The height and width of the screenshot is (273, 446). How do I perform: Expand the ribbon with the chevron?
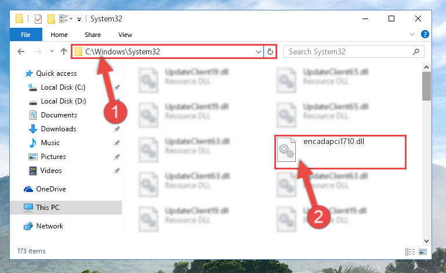click(x=412, y=34)
